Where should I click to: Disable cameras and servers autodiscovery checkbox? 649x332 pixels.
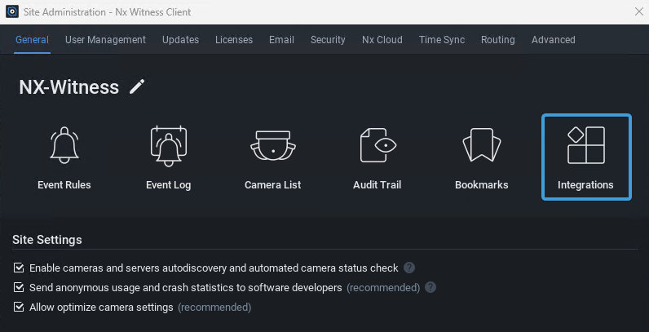click(x=19, y=268)
